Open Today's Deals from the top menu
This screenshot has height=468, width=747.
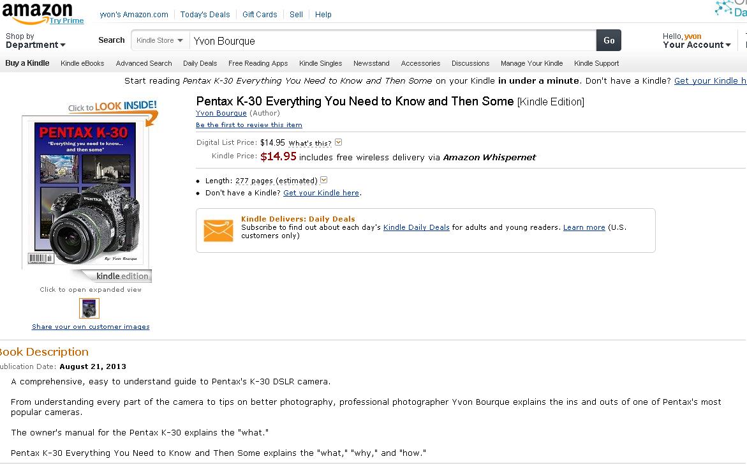point(205,14)
